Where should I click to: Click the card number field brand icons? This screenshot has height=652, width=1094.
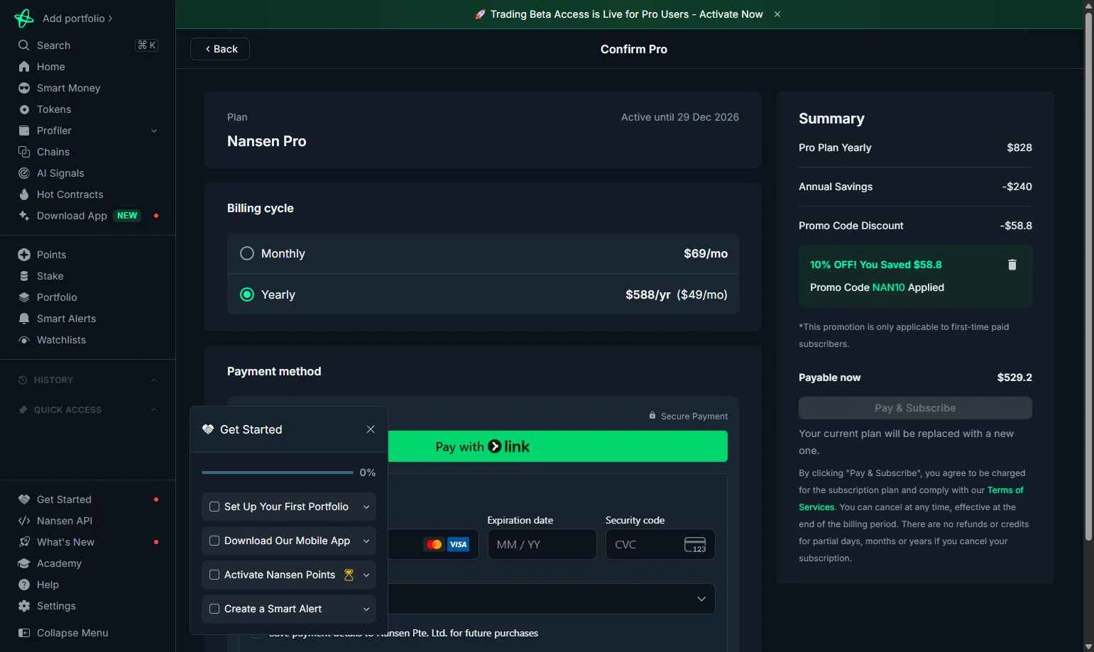(x=447, y=544)
